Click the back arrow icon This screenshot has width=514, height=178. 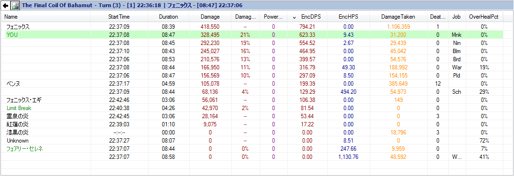point(6,6)
